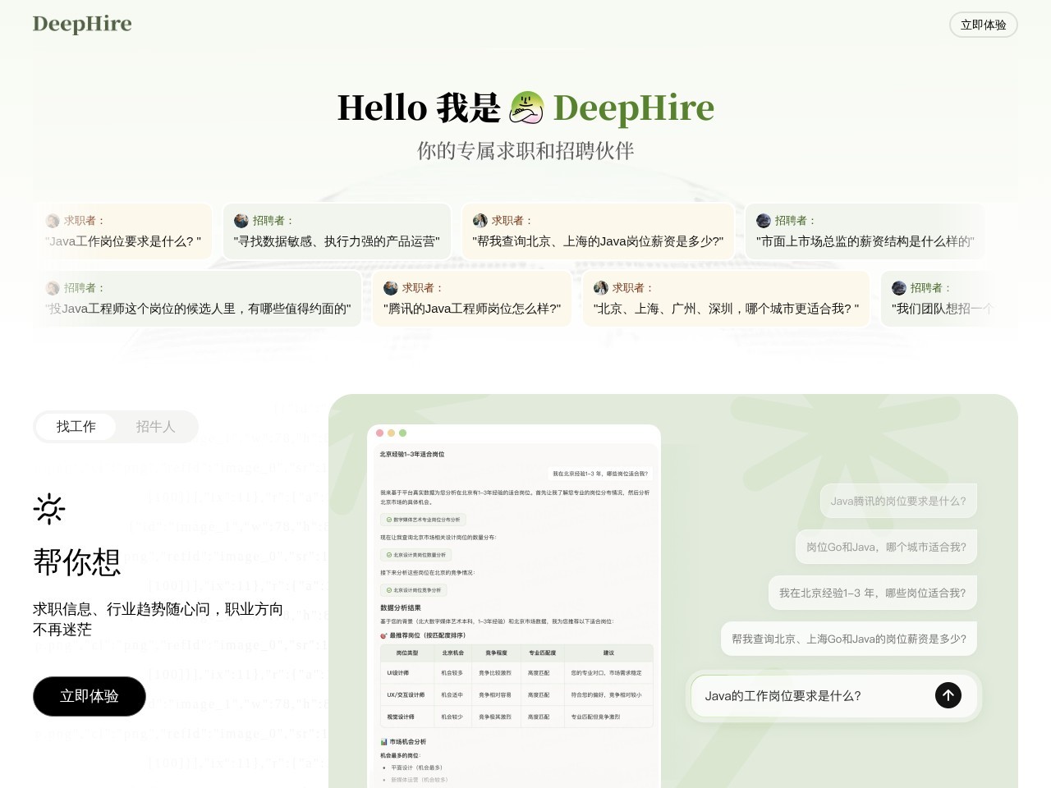
Task: Open card "帮我查询北京、上海的Java岗位薪资是多少?"
Action: click(598, 231)
